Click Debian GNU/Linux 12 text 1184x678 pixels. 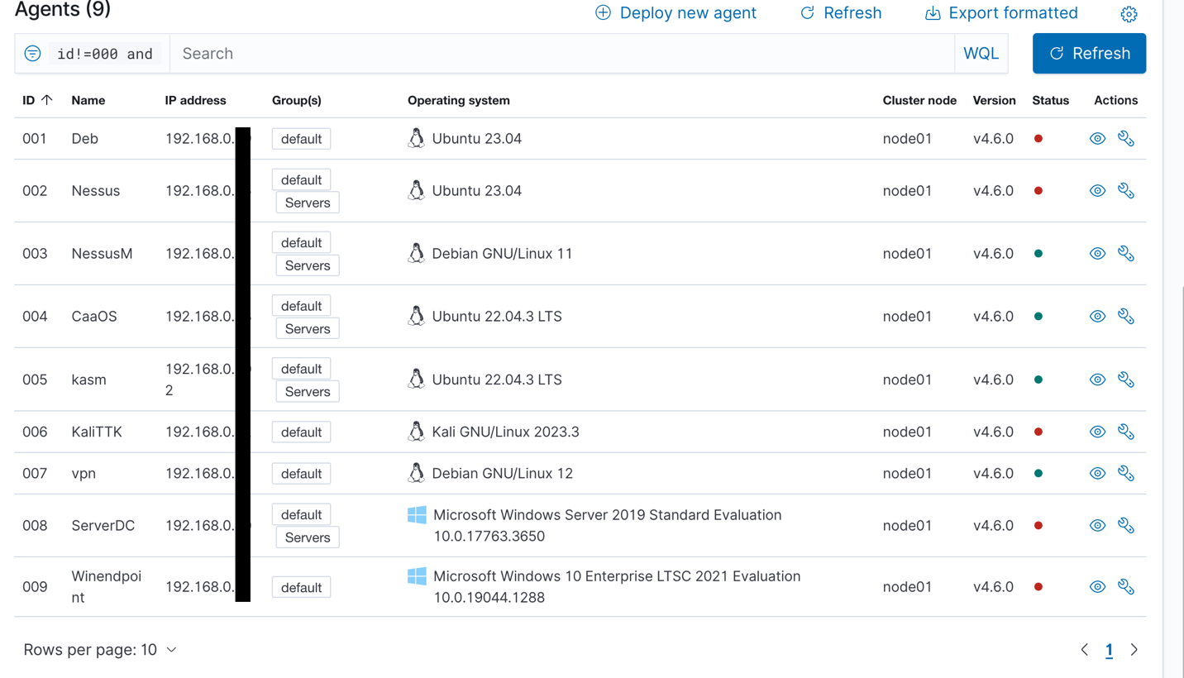[x=502, y=473]
